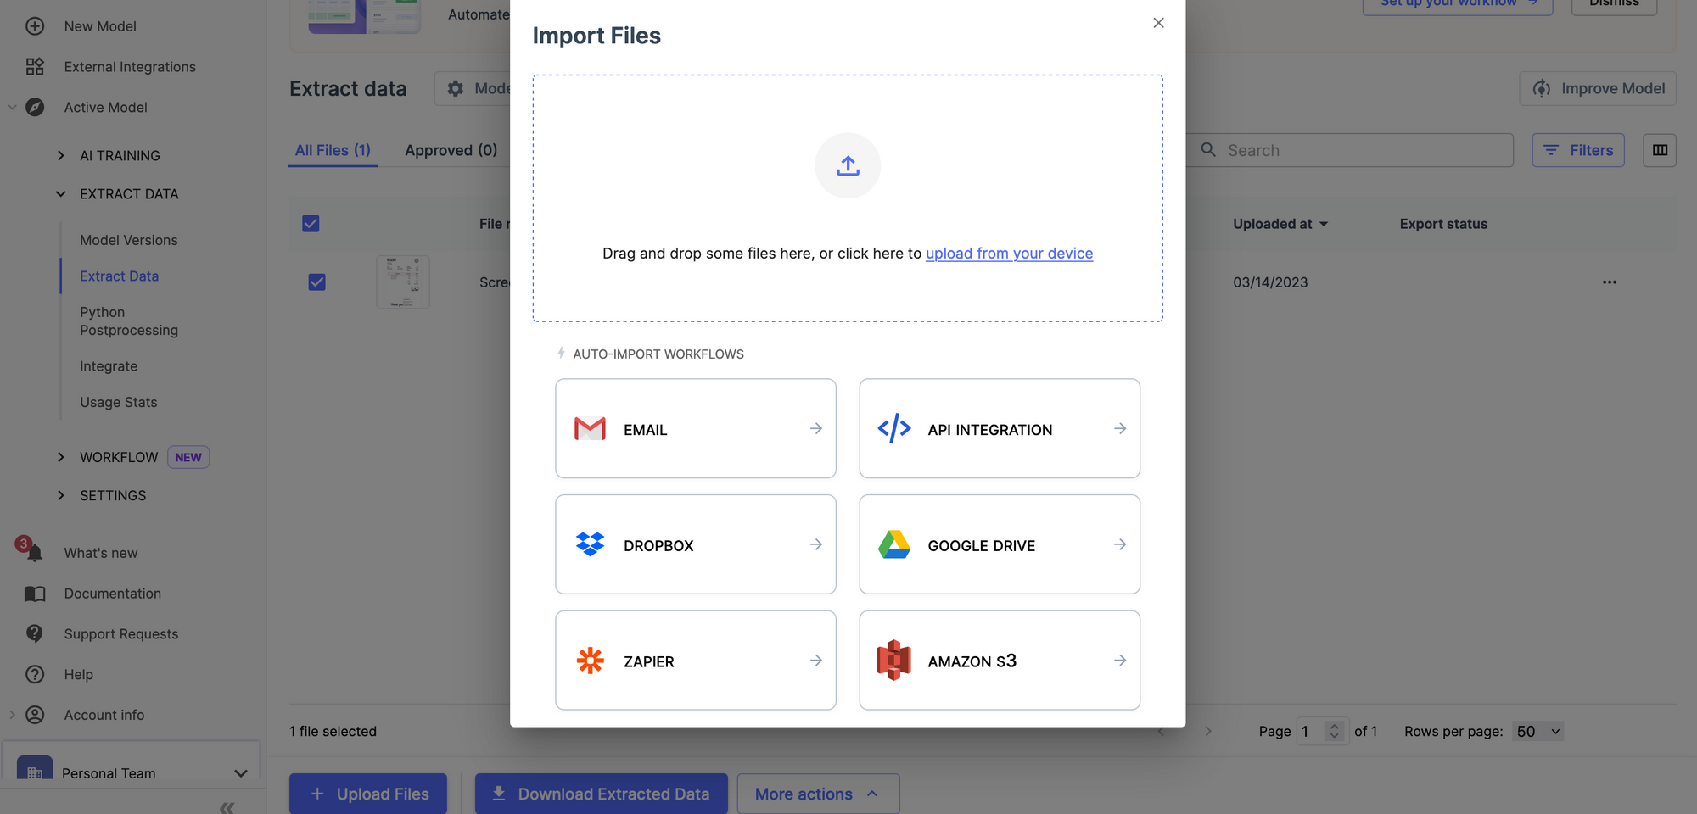This screenshot has height=814, width=1697.
Task: Open Usage Stats in sidebar
Action: 119,403
